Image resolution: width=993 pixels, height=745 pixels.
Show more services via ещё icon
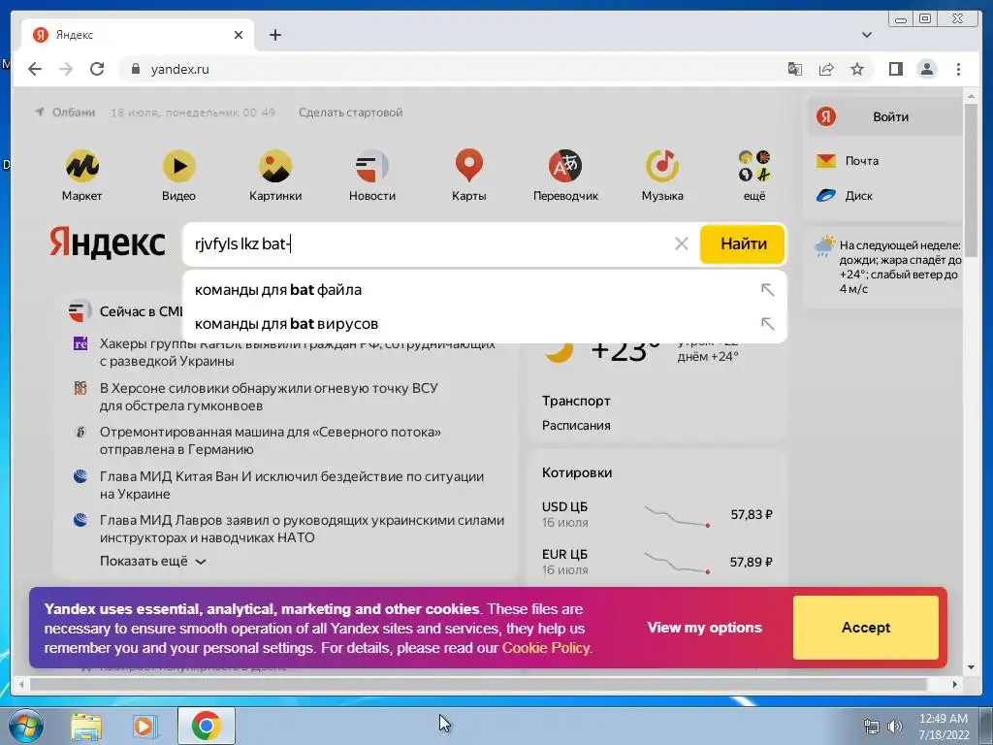point(754,166)
